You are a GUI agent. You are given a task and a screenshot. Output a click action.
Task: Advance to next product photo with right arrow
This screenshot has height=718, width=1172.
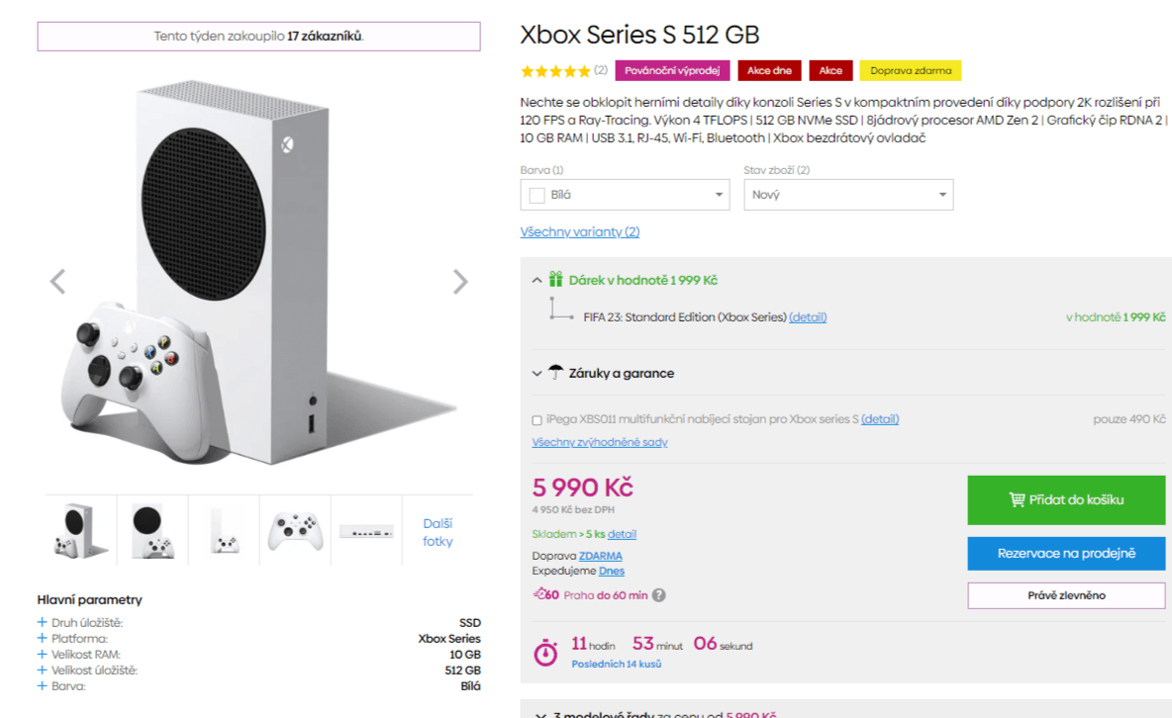[460, 282]
